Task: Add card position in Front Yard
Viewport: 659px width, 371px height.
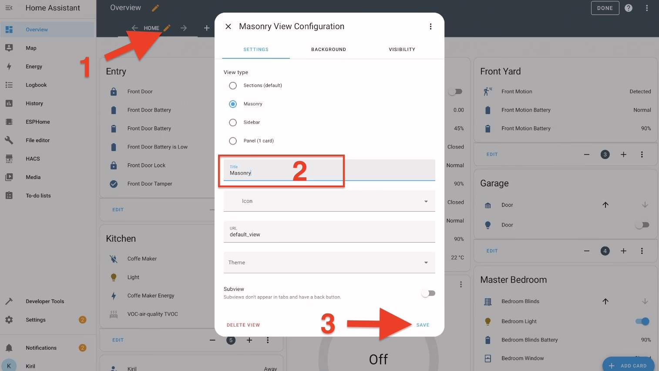Action: tap(623, 155)
